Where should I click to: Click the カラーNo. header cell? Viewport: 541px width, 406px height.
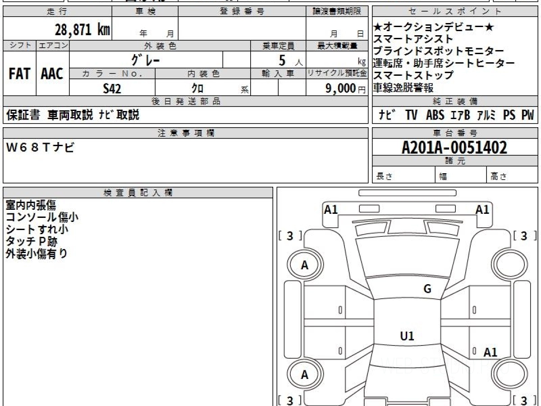tap(112, 74)
